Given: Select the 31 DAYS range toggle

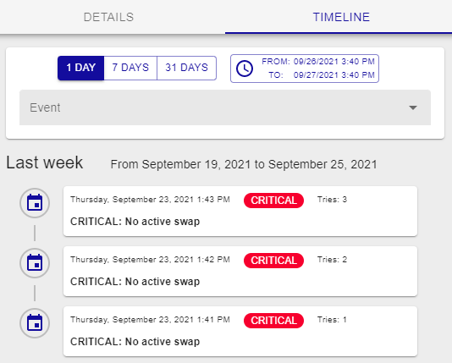Looking at the screenshot, I should click(x=186, y=68).
